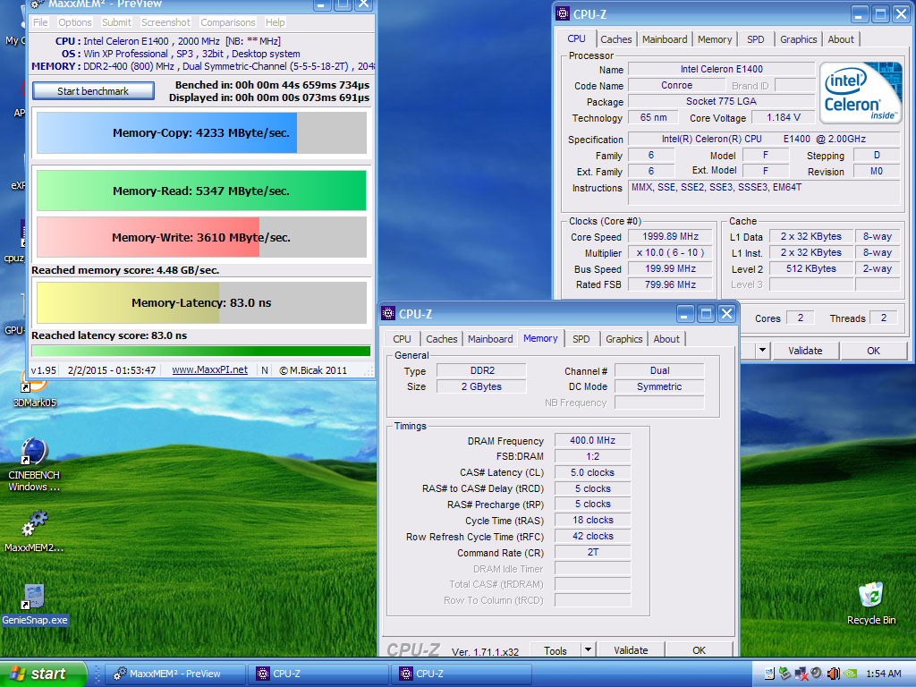916x687 pixels.
Task: Click the Start benchmark button
Action: point(93,91)
